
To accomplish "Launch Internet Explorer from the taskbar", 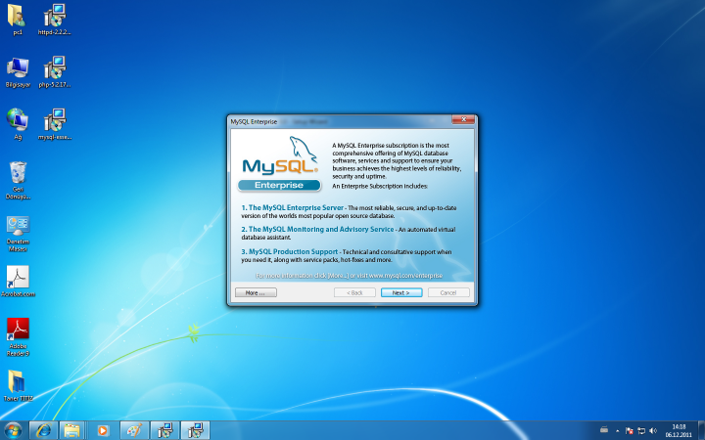I will 42,430.
